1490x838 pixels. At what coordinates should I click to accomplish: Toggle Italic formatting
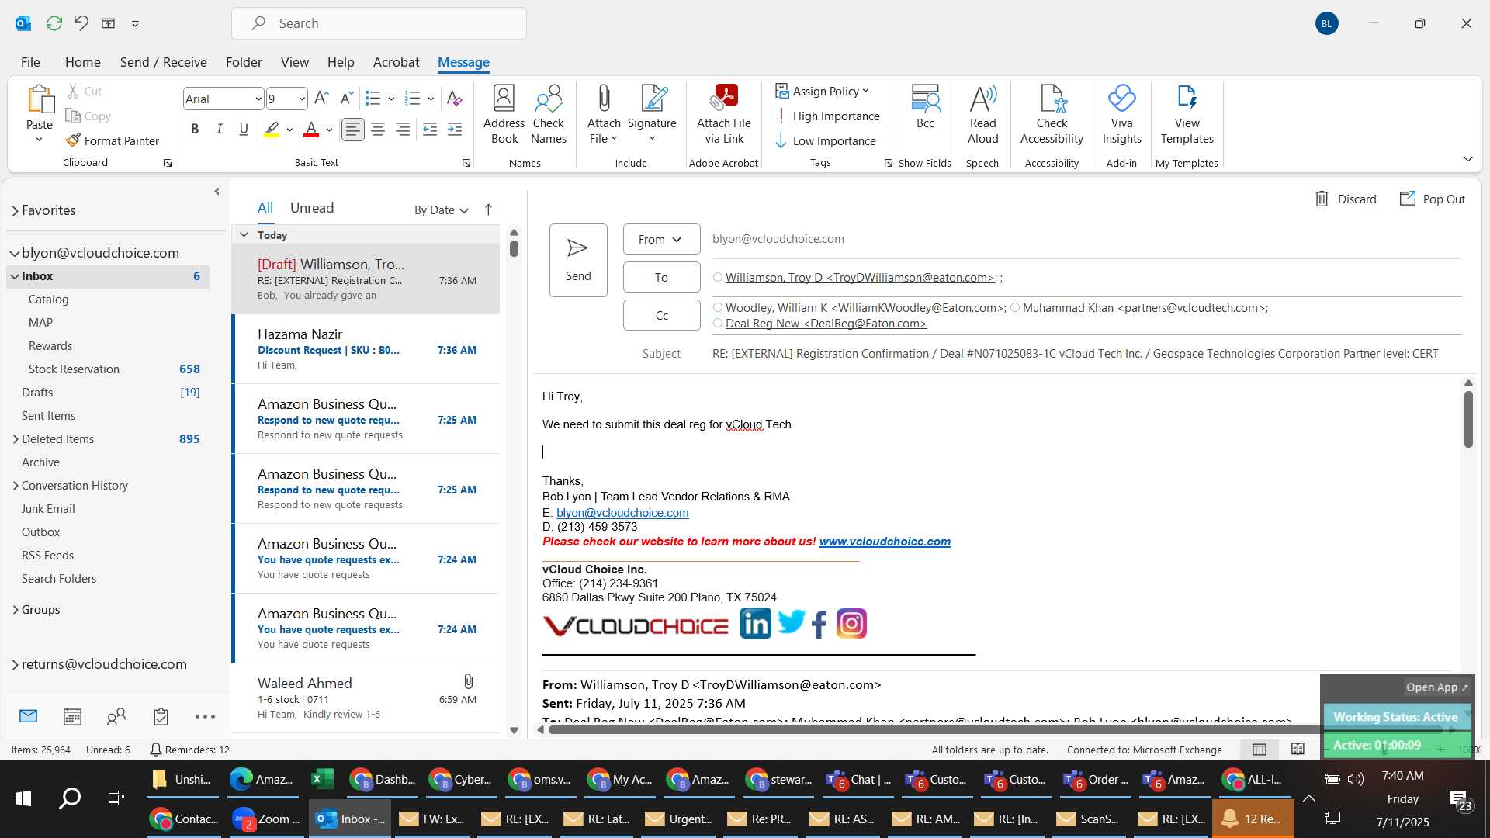pyautogui.click(x=219, y=130)
